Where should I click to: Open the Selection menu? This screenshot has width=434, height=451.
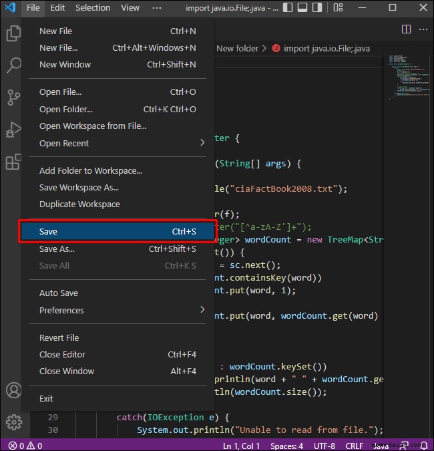coord(93,7)
